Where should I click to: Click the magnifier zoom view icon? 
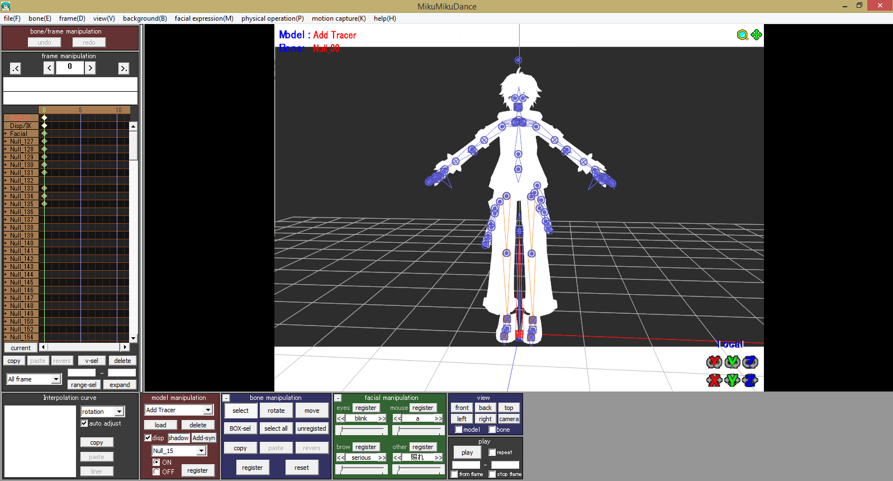point(742,35)
